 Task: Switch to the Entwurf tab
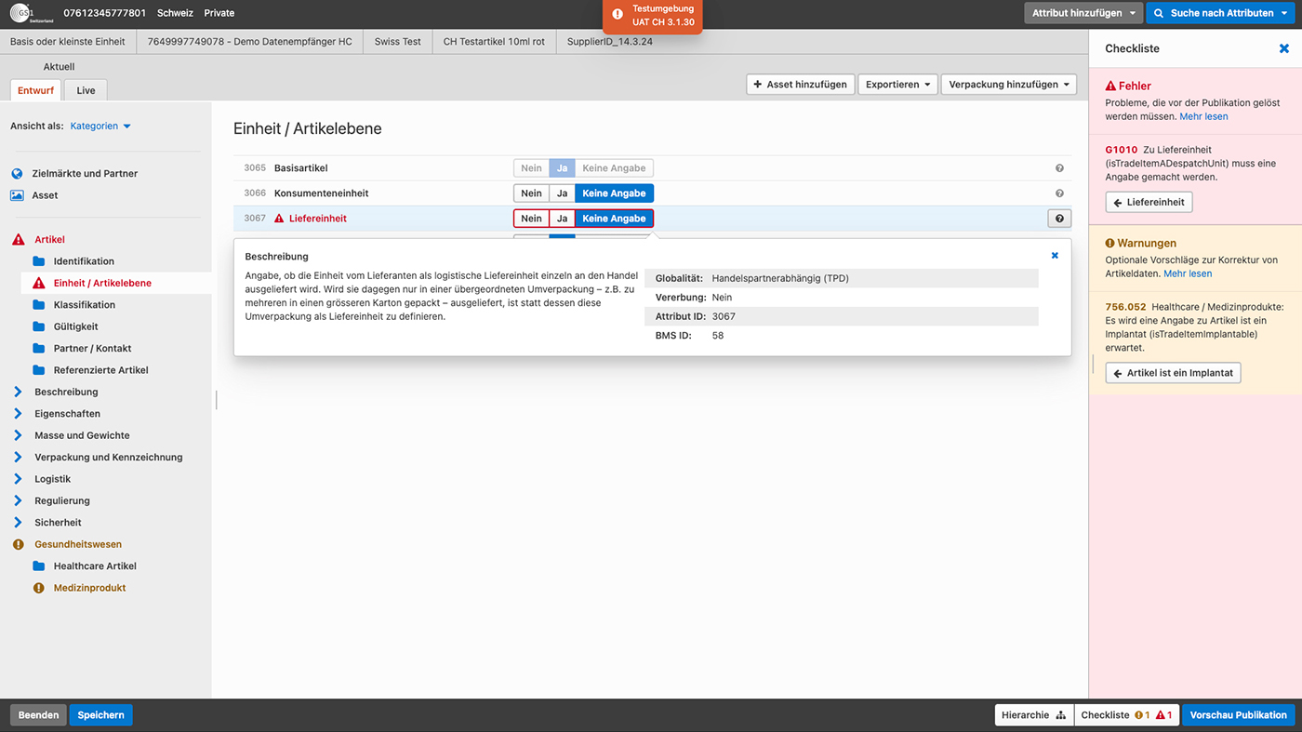(35, 90)
